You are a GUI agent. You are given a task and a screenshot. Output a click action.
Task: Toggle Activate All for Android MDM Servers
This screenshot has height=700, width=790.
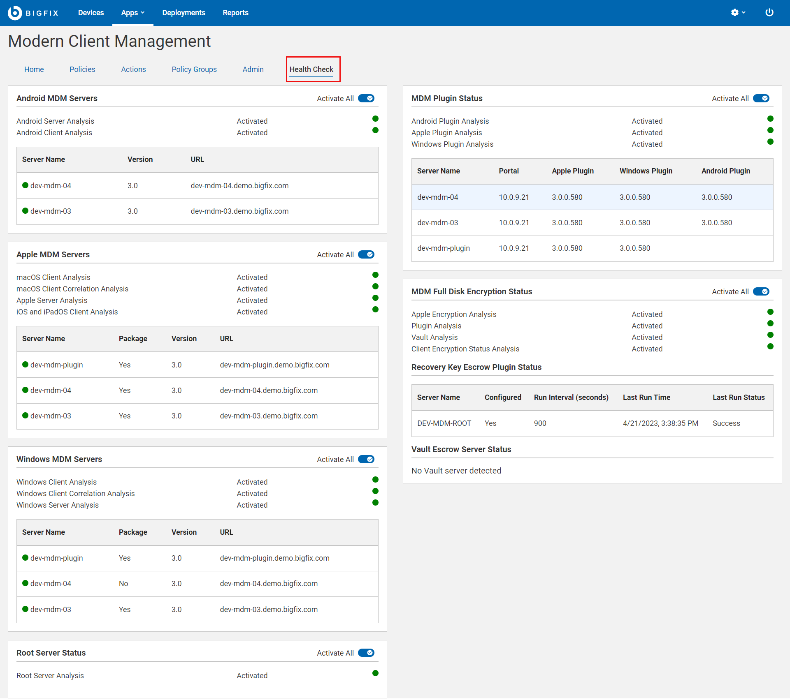point(366,98)
